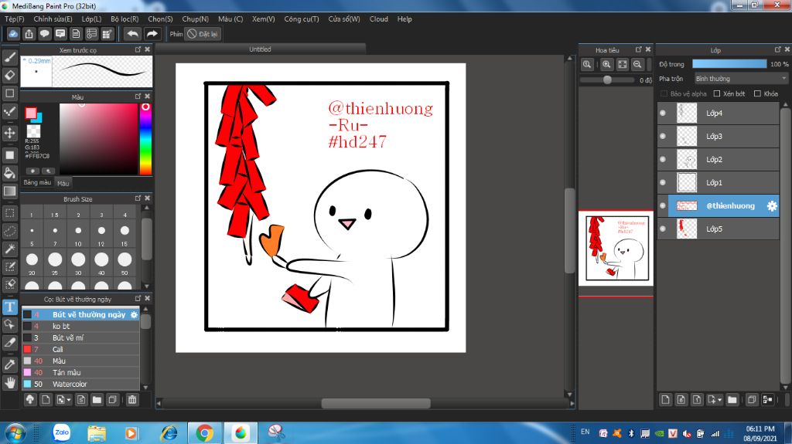792x444 pixels.
Task: Duplicate layer in layer panel
Action: pos(751,400)
